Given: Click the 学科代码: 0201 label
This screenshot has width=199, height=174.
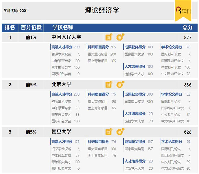Looking at the screenshot, I should coord(16,11).
